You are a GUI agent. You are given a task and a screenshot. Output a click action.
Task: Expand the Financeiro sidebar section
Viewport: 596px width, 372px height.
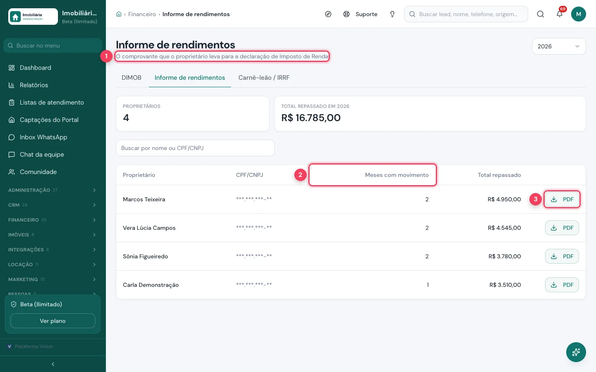click(53, 220)
